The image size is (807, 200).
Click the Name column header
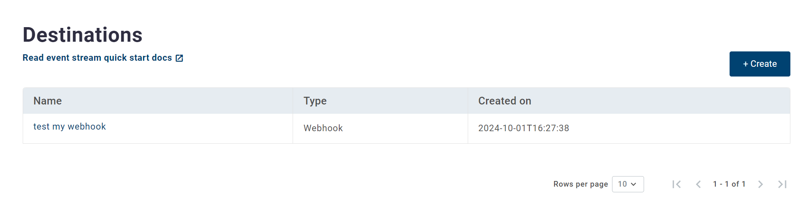tap(47, 101)
